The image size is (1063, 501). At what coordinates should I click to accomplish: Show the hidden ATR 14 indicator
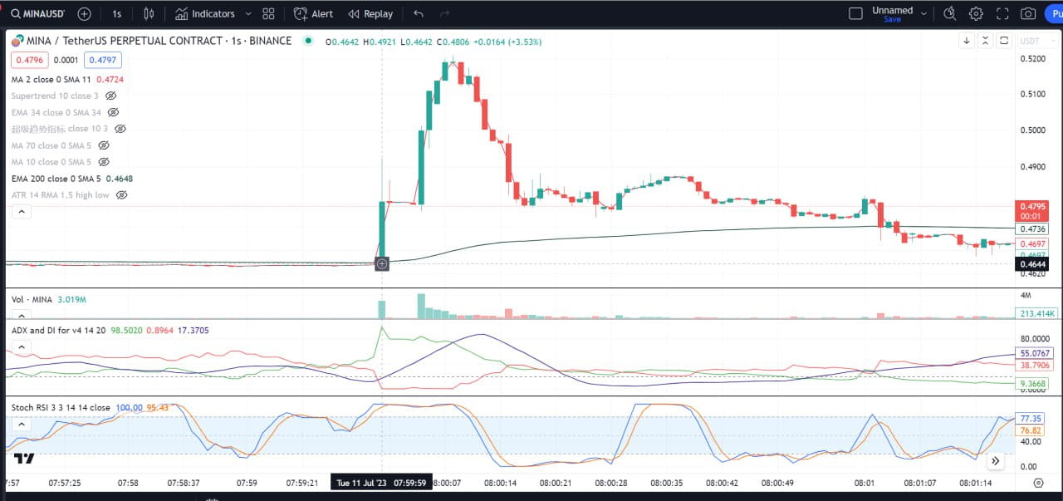[121, 195]
